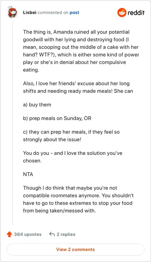Viewport: 151px width, 262px height.
Task: Click the final paragraph starting "Though I do think"
Action: (x=79, y=199)
